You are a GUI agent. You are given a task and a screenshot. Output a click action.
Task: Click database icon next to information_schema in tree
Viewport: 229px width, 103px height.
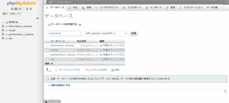(x=6, y=26)
